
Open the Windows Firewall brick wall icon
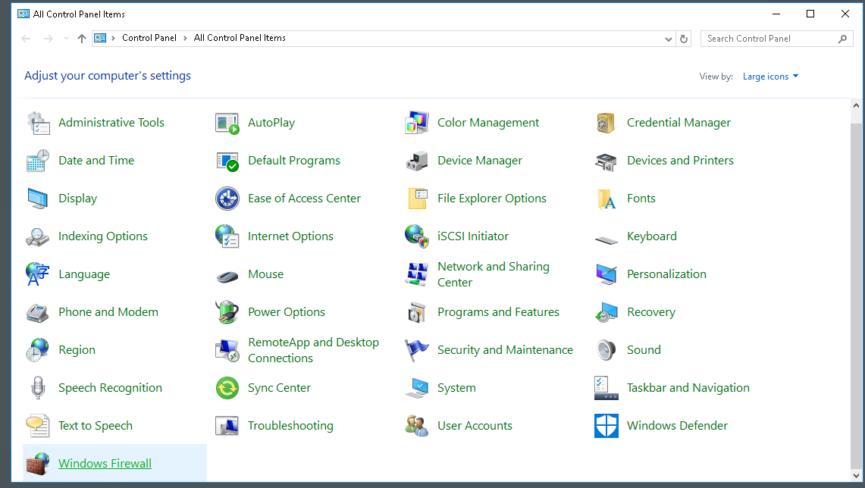click(38, 464)
